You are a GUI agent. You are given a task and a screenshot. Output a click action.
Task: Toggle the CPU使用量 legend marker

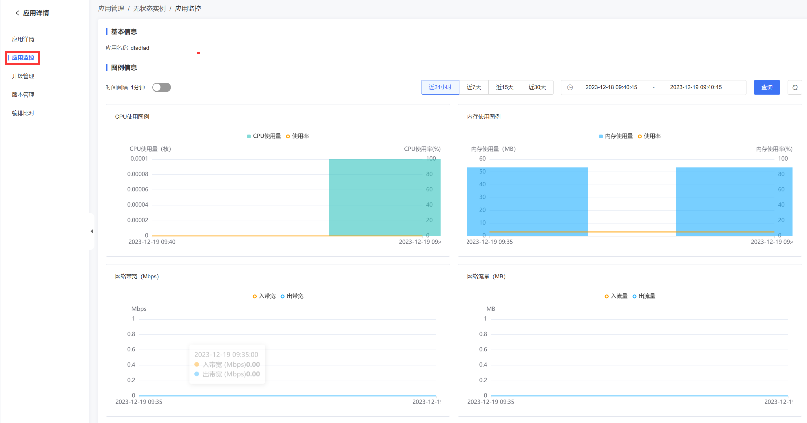[249, 136]
